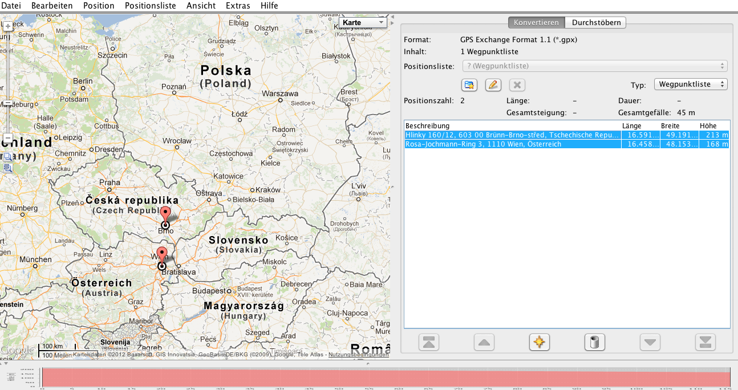
Task: Select the Konvertieren tab
Action: pyautogui.click(x=536, y=23)
